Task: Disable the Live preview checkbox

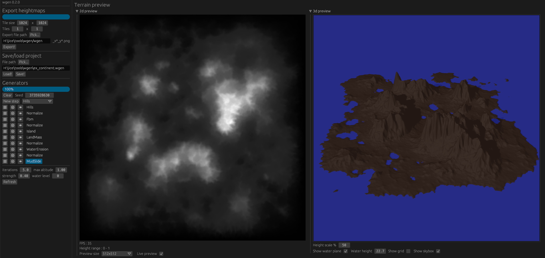Action: pos(161,254)
